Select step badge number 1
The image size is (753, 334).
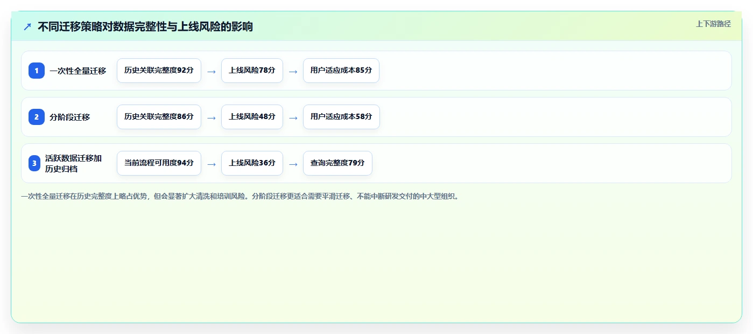(37, 71)
